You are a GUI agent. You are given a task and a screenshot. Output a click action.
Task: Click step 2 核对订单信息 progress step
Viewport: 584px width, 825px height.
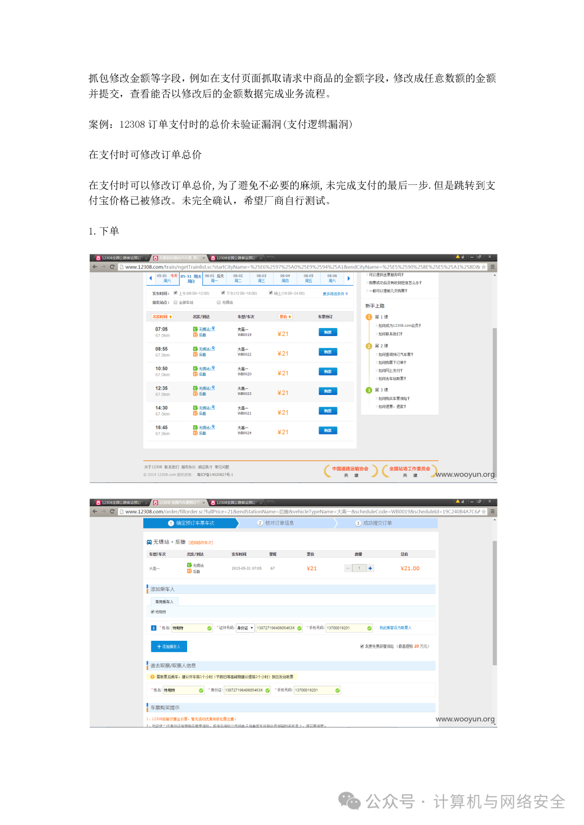click(x=276, y=523)
